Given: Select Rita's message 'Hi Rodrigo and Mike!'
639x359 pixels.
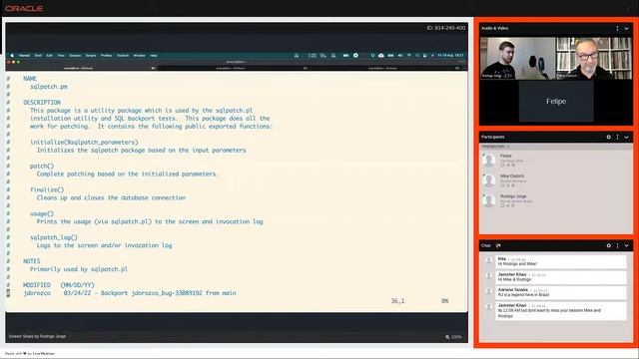Looking at the screenshot, I should coord(517,264).
